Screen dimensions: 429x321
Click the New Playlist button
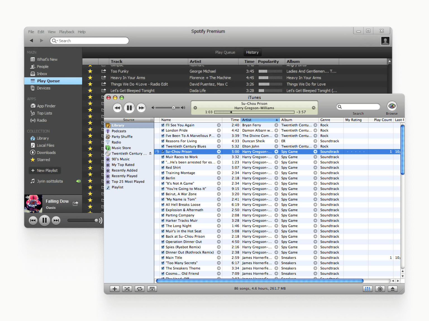click(45, 171)
